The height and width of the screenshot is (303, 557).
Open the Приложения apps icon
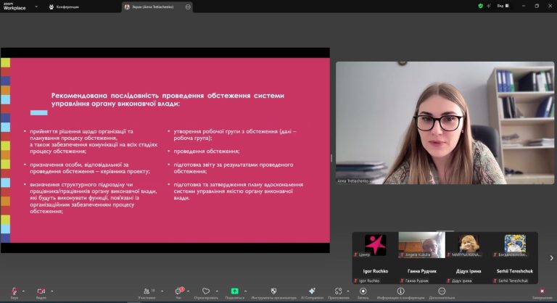click(x=338, y=291)
